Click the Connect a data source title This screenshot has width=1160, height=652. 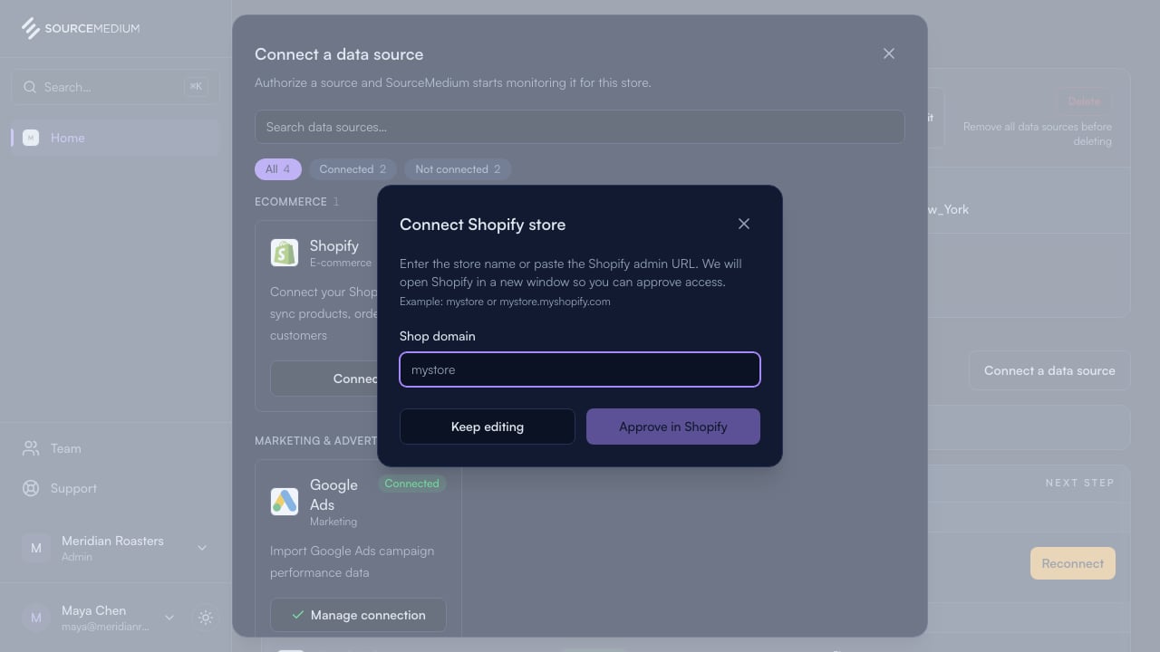pyautogui.click(x=339, y=54)
